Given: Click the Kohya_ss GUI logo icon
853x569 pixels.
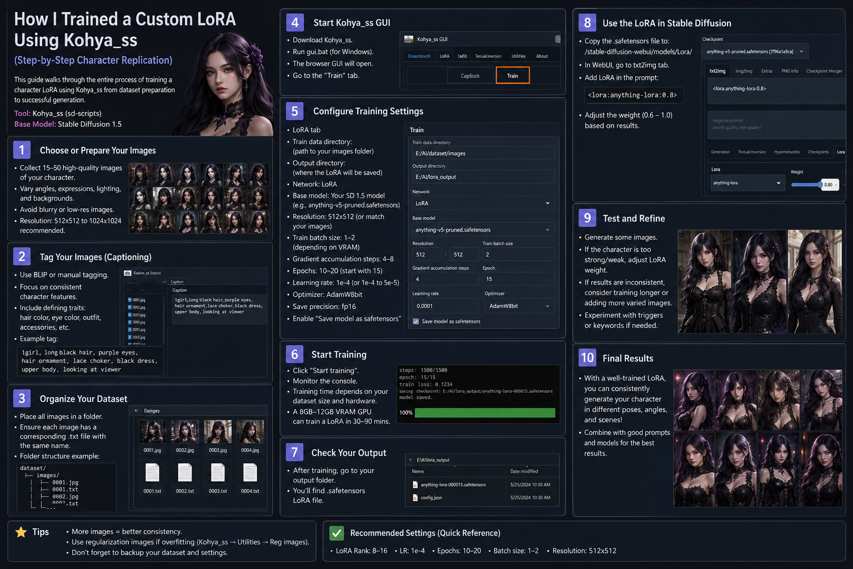Looking at the screenshot, I should (x=409, y=39).
